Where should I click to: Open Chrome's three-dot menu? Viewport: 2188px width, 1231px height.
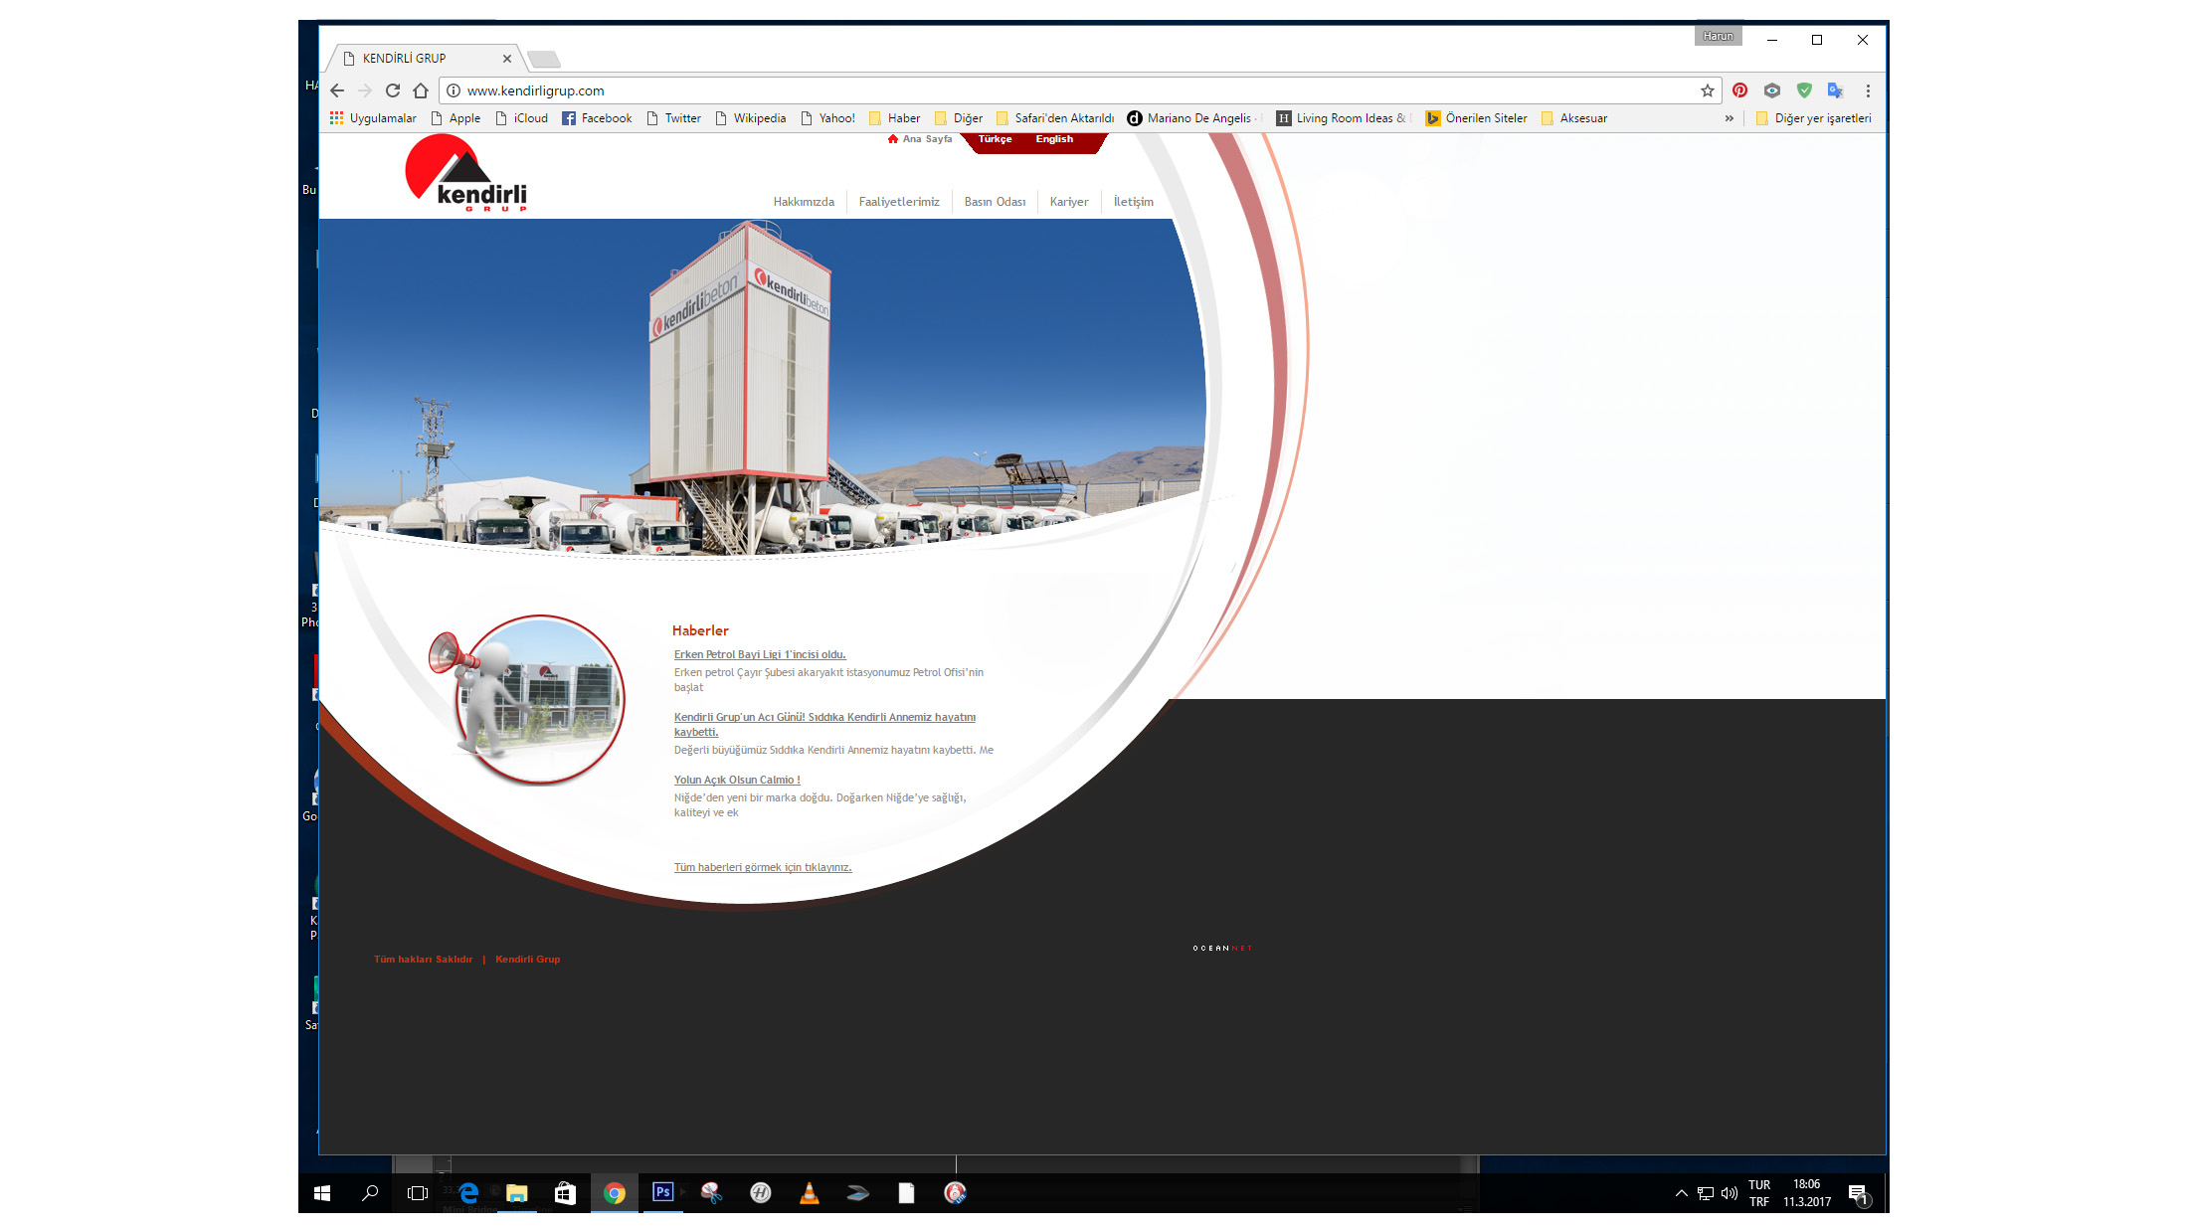click(x=1868, y=90)
